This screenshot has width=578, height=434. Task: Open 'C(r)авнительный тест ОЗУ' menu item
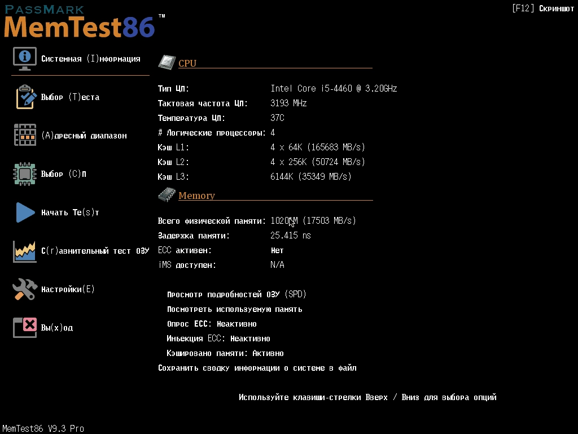click(x=95, y=251)
